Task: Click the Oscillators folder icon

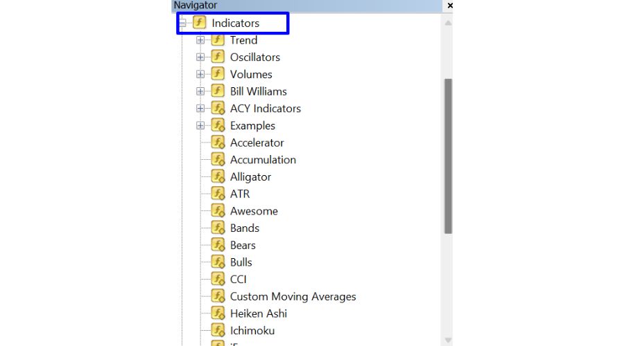Action: coord(218,57)
